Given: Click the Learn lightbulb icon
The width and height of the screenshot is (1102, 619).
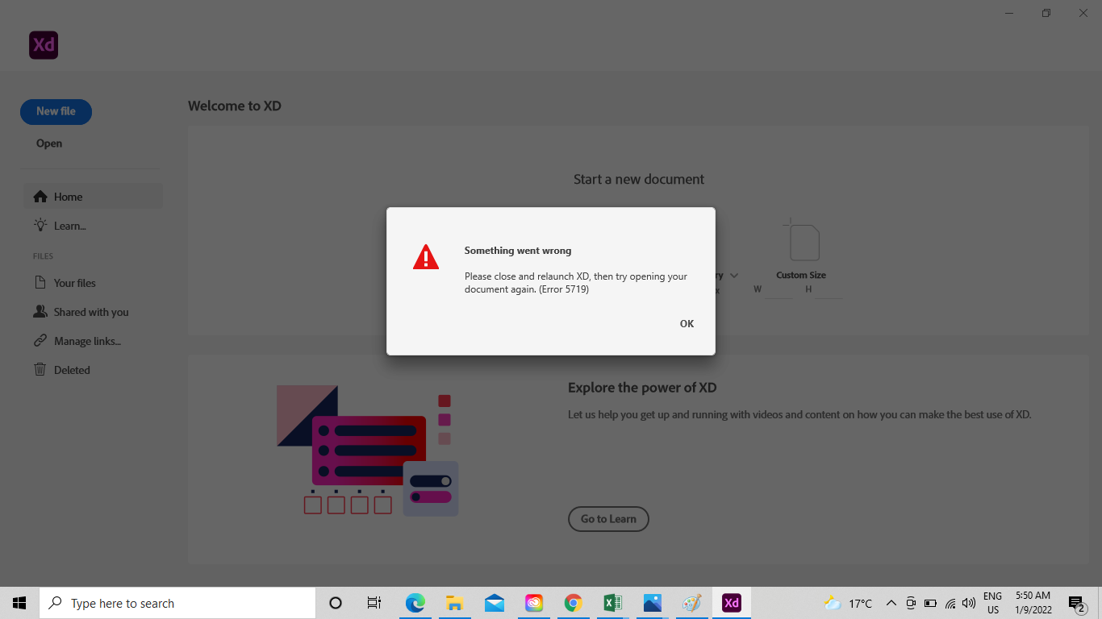Looking at the screenshot, I should click(x=39, y=225).
